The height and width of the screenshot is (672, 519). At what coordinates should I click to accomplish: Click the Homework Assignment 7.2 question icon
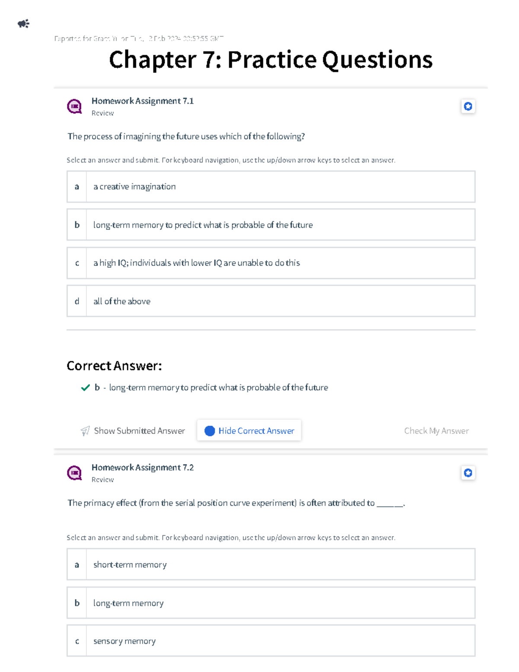click(x=74, y=473)
